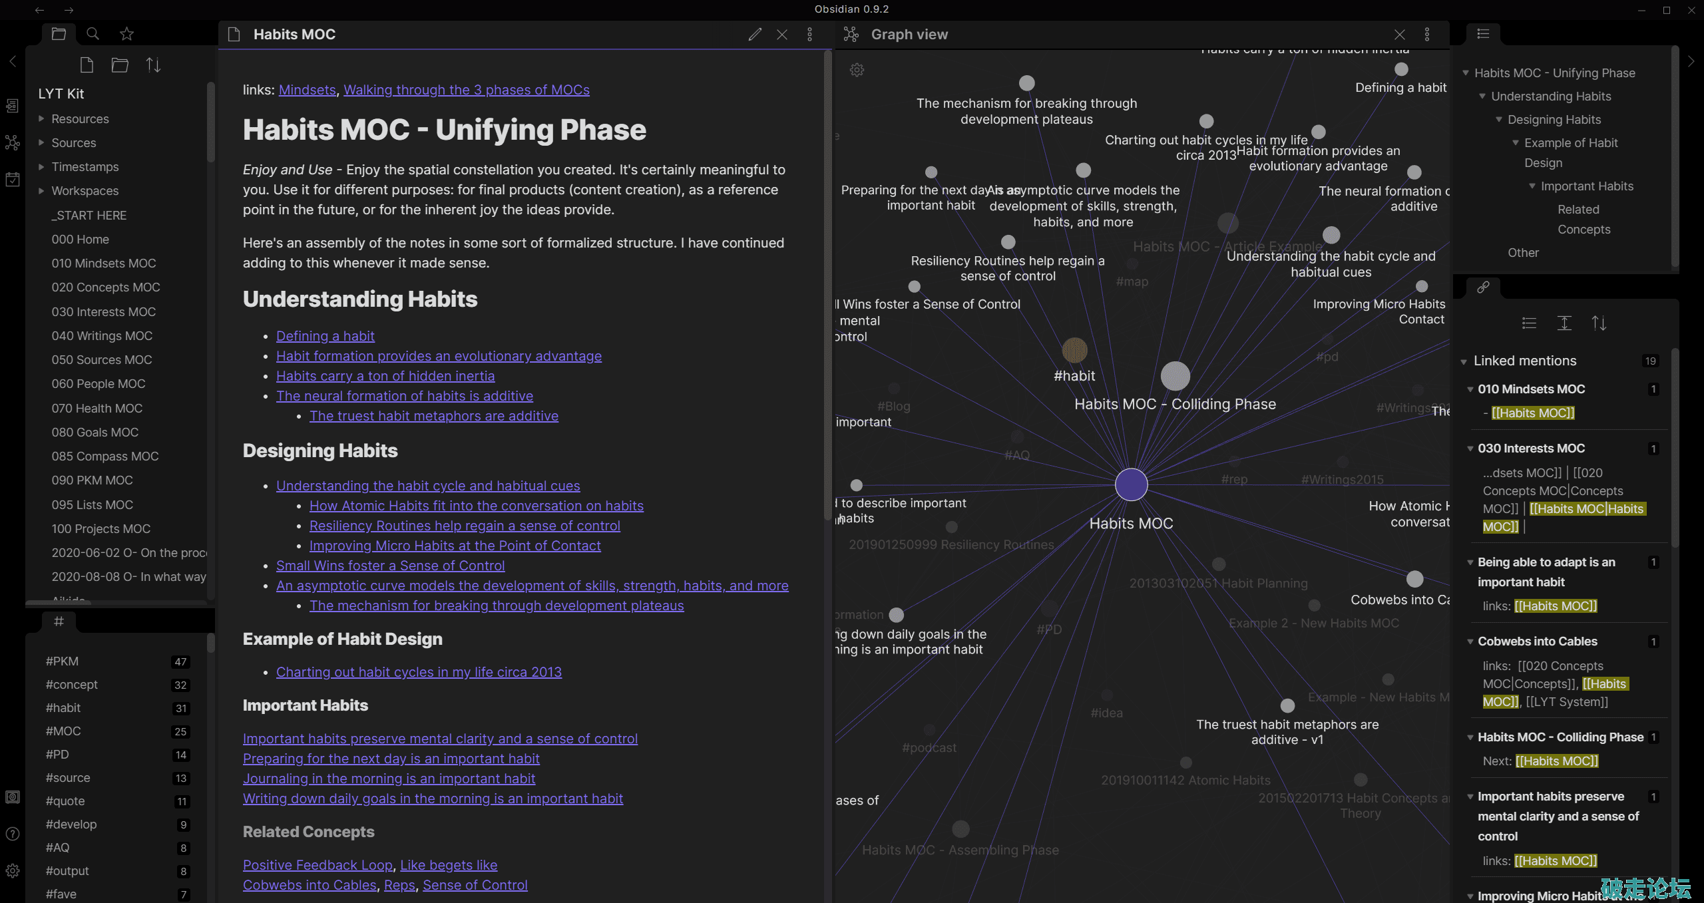Image resolution: width=1704 pixels, height=903 pixels.
Task: Change file sort order in file explorer
Action: (153, 65)
